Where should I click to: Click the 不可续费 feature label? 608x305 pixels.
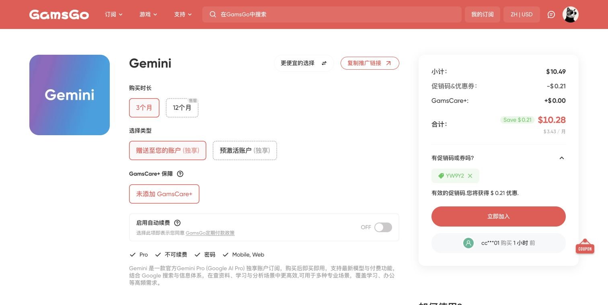(176, 255)
